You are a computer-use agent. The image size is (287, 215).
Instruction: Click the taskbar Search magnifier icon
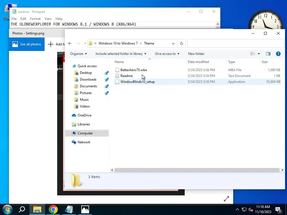tap(22, 209)
